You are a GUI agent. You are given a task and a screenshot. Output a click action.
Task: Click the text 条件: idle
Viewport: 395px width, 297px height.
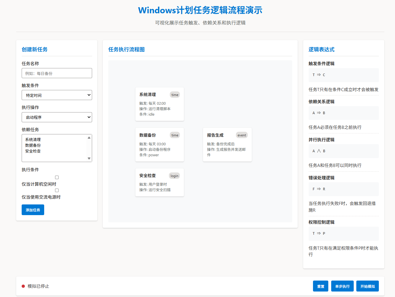147,114
